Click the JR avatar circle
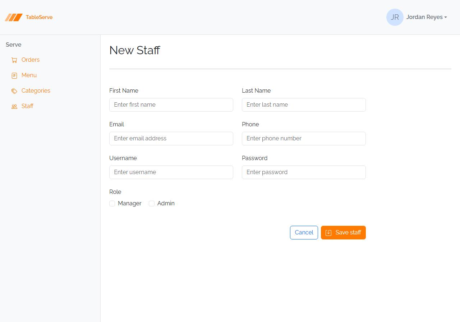Image resolution: width=460 pixels, height=322 pixels. 395,17
